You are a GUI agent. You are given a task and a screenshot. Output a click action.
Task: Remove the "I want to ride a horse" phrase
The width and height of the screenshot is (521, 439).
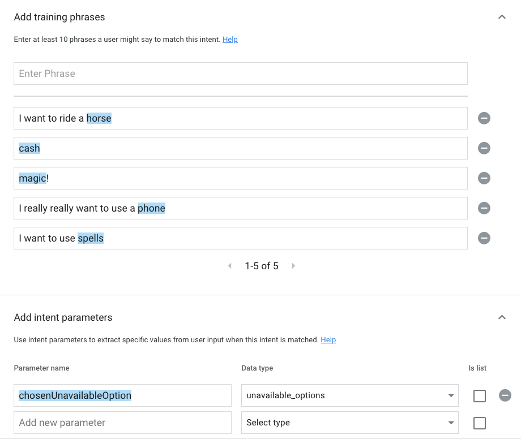(x=484, y=118)
